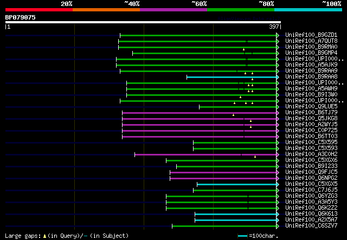Click the green ~80% legend segment
This screenshot has height=240, width=347.
241,10
